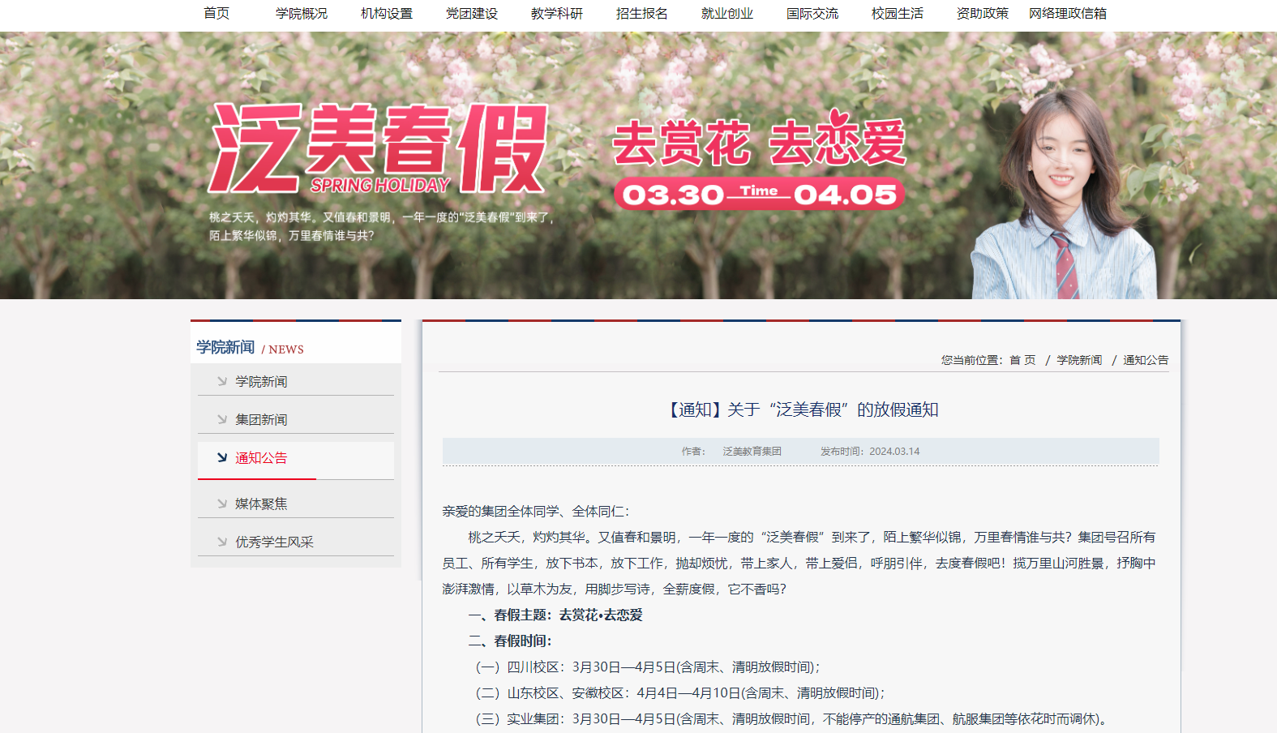Open the 网络理政信箱 menu item
Viewport: 1277px width, 733px height.
tap(1068, 13)
